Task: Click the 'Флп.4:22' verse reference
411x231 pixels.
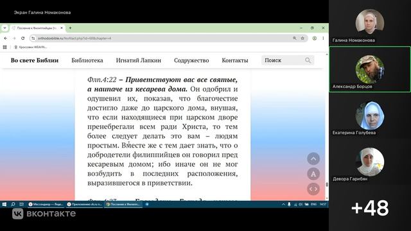Action: point(102,80)
